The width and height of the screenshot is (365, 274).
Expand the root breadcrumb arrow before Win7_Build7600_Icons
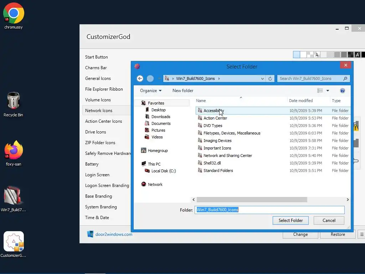point(173,78)
